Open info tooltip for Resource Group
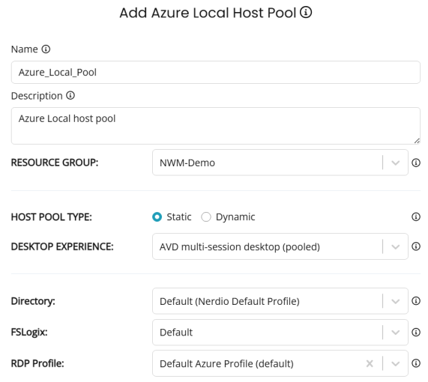Image resolution: width=428 pixels, height=382 pixels. (416, 163)
